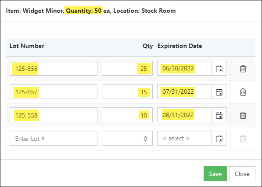Open calendar picker for lot 125-557
This screenshot has height=187, width=262.
point(219,92)
